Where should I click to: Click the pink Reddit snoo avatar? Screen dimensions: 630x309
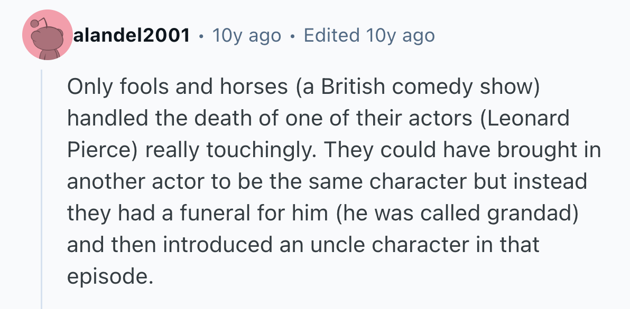coord(48,35)
